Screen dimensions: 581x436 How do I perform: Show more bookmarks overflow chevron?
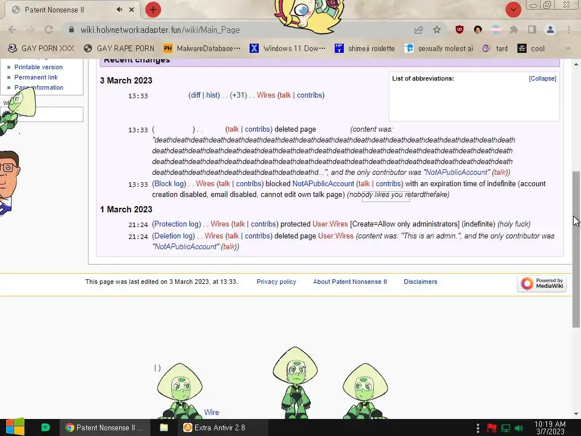(x=567, y=48)
